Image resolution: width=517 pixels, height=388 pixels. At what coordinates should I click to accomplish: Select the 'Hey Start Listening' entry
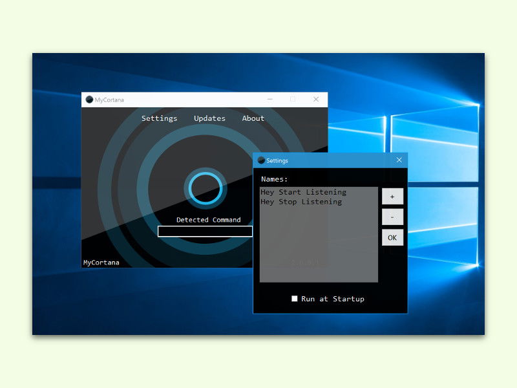(303, 192)
